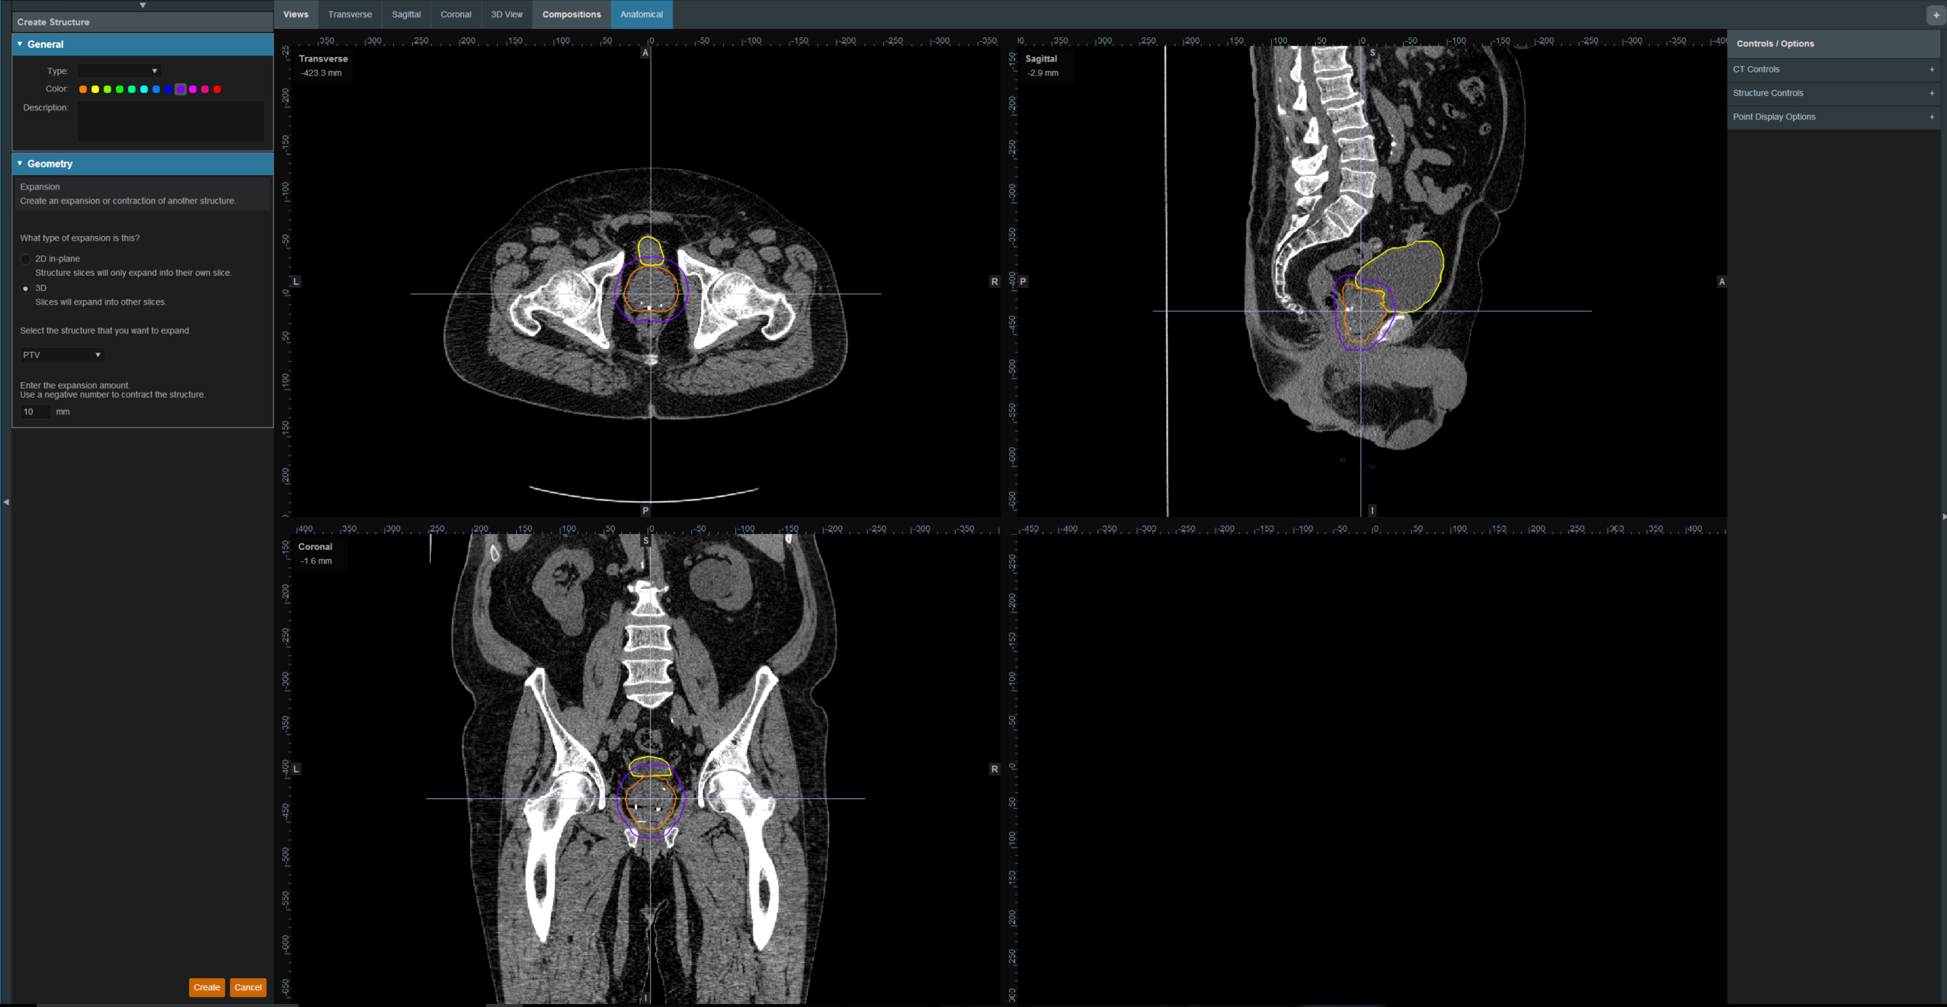Cancel structure creation

248,987
